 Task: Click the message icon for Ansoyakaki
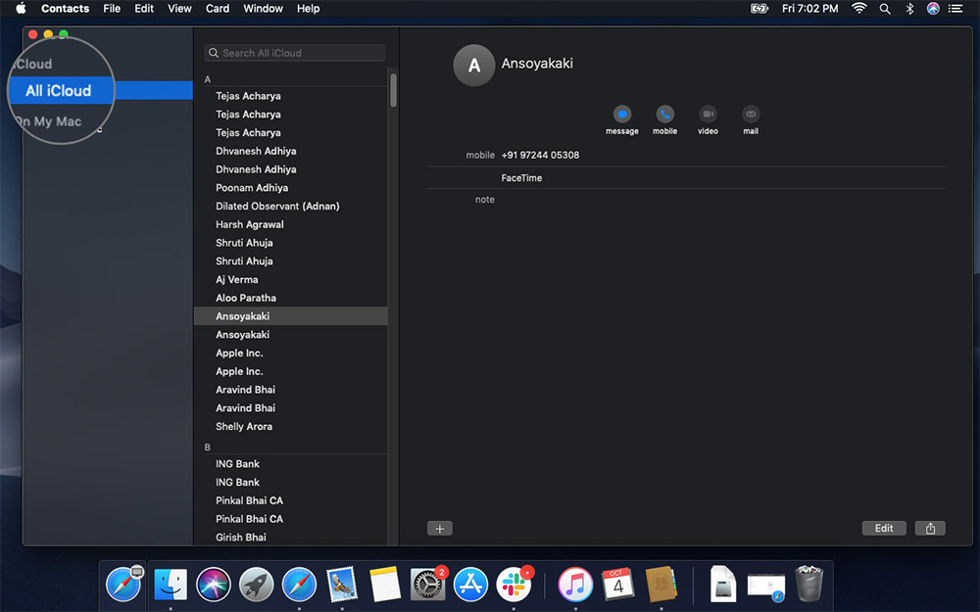point(622,116)
